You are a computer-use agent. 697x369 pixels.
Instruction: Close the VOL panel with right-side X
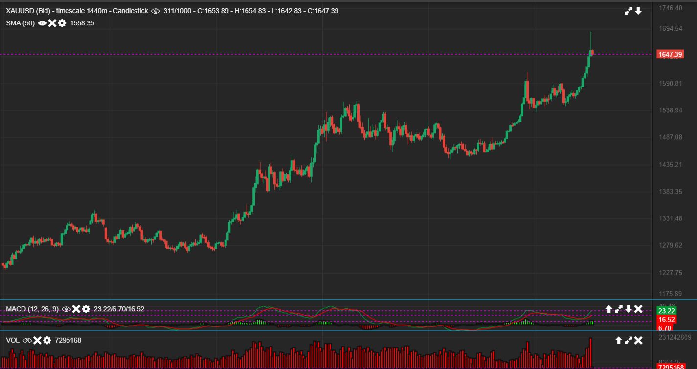click(638, 340)
